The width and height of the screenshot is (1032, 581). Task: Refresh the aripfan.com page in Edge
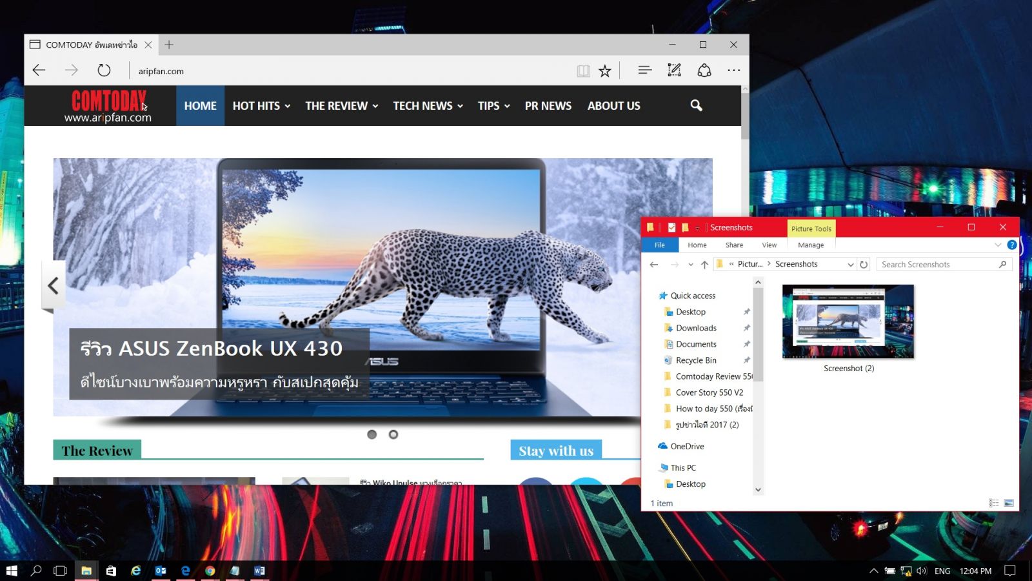coord(104,70)
